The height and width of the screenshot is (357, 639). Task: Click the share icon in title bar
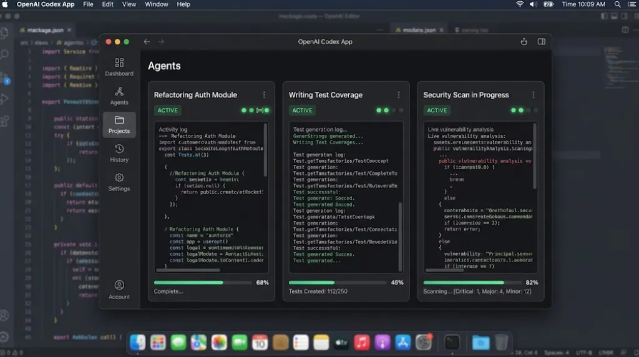524,42
